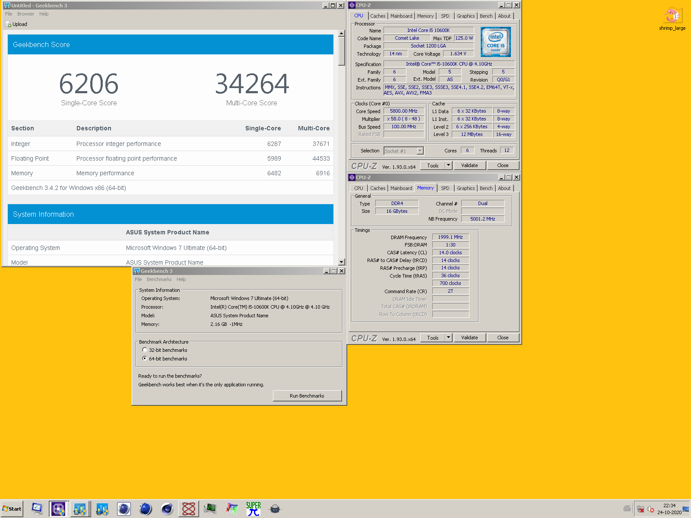Open File menu in Untitled - Geekbench 3 window
The image size is (691, 518).
click(x=9, y=14)
